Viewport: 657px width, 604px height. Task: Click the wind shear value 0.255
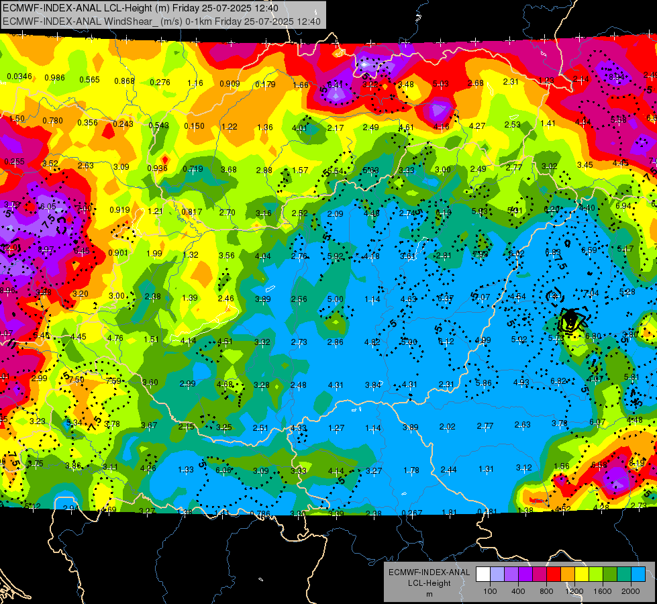coord(14,161)
